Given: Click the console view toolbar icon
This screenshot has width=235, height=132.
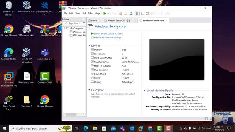Looking at the screenshot, I should (160, 14).
